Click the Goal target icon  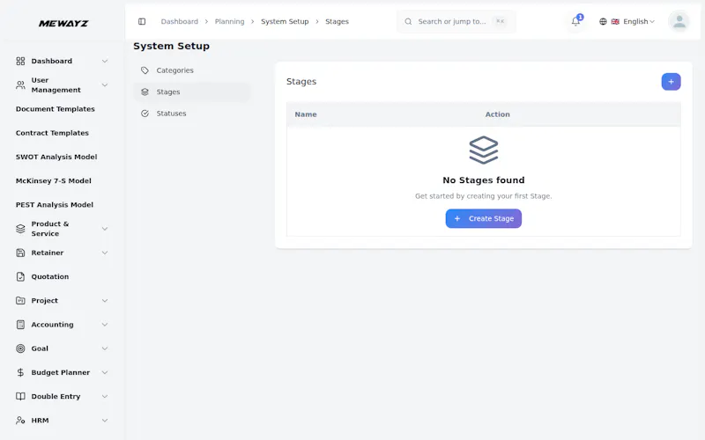click(20, 348)
